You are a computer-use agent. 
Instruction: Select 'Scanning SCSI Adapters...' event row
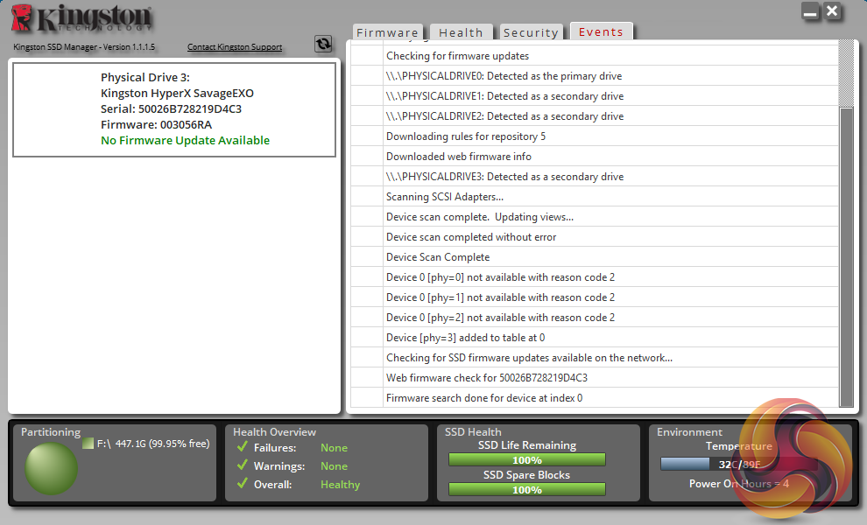tap(595, 197)
